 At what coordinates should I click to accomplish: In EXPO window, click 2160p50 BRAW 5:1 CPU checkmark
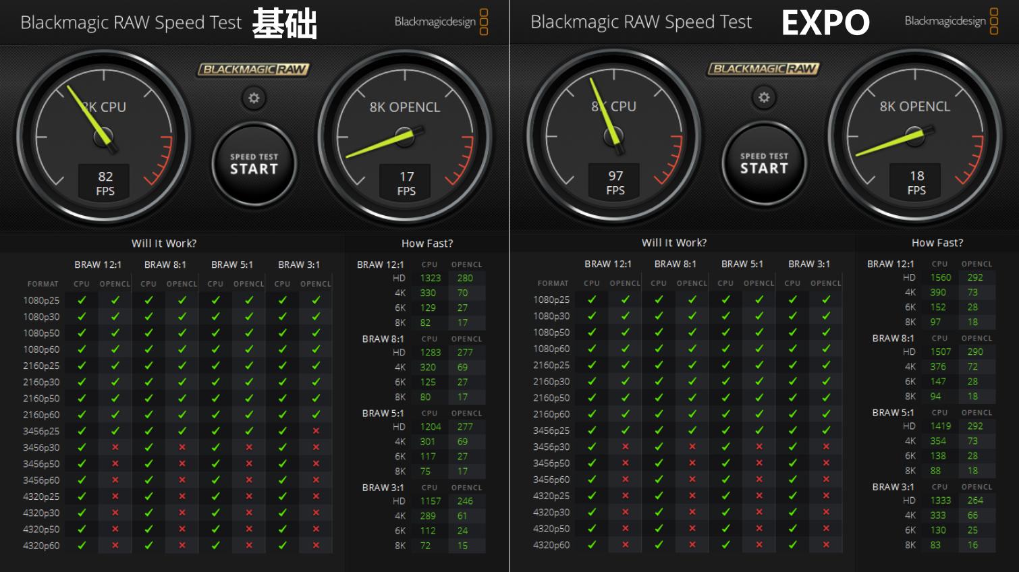click(725, 398)
